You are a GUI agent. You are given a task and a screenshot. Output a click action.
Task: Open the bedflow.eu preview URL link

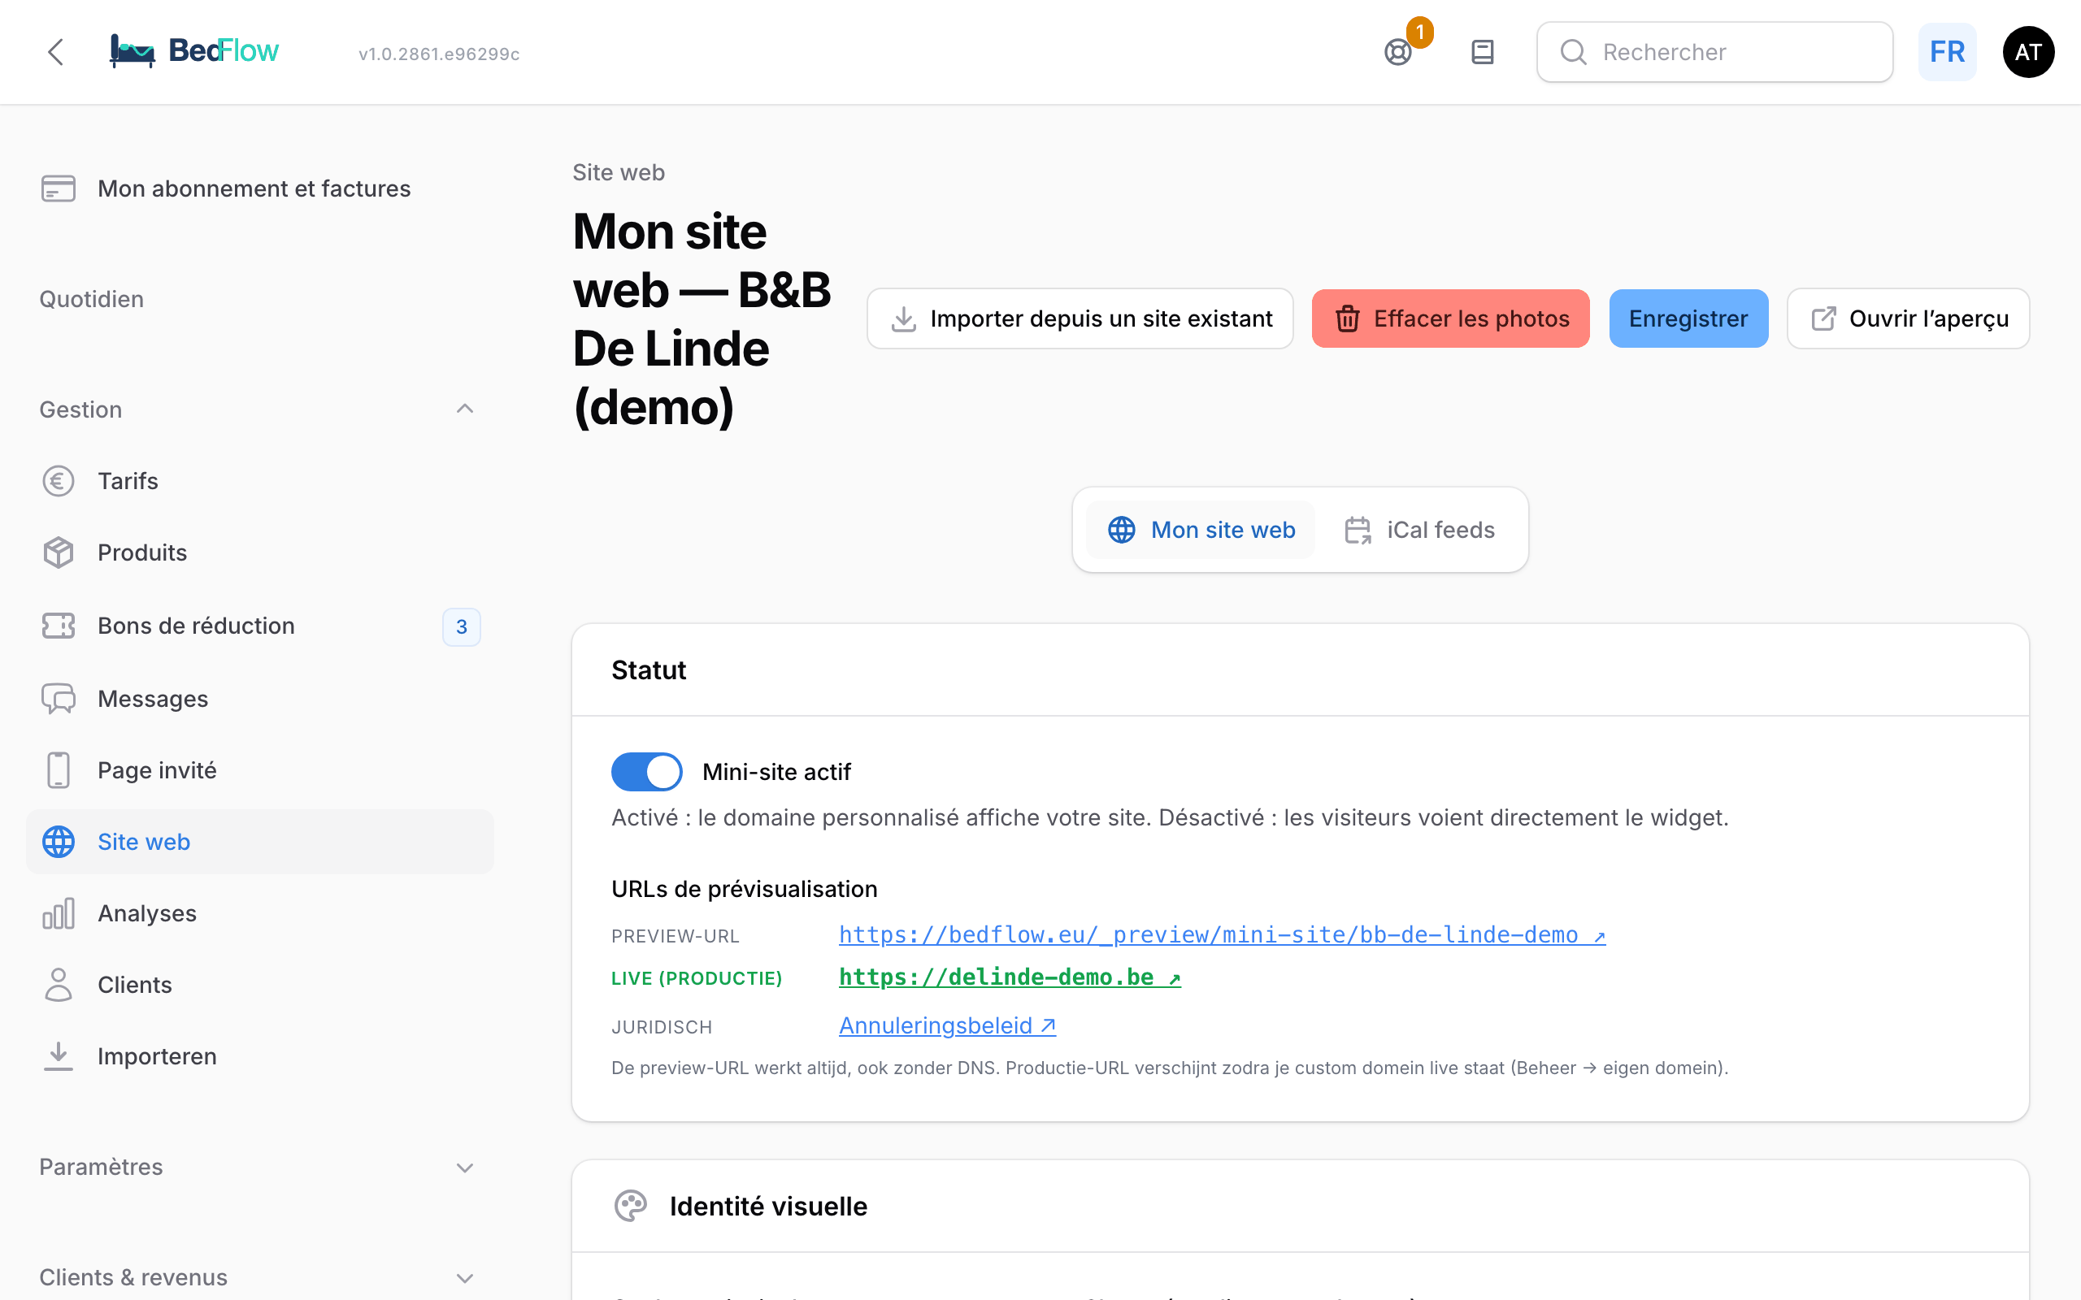click(x=1222, y=934)
